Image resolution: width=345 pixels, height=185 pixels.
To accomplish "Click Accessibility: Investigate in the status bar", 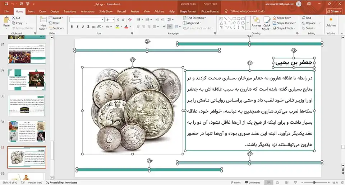I will (61, 182).
